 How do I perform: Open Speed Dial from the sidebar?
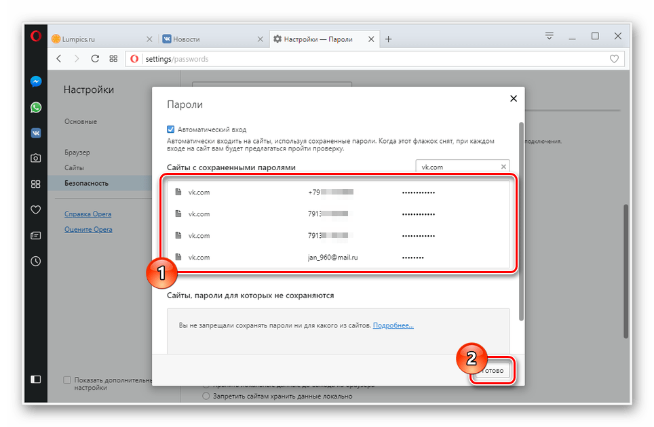[x=36, y=184]
